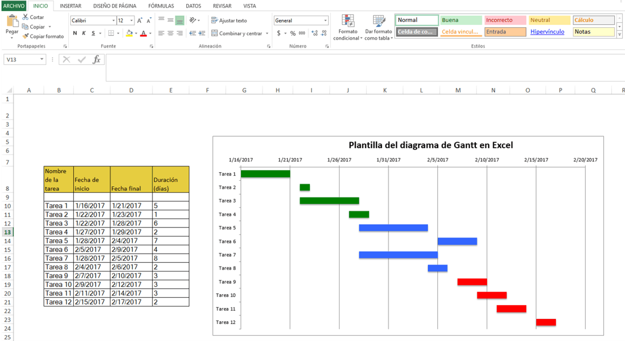The width and height of the screenshot is (625, 341).
Task: Click the Copiar formato paintbrush icon
Action: 25,36
